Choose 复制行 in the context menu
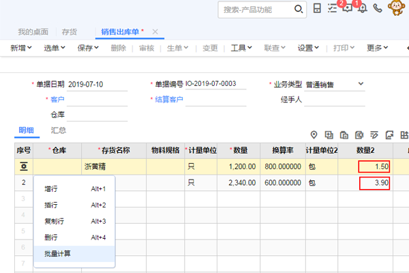Image resolution: width=409 pixels, height=273 pixels. click(56, 221)
